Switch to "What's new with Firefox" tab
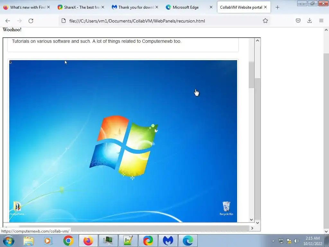 (26, 7)
